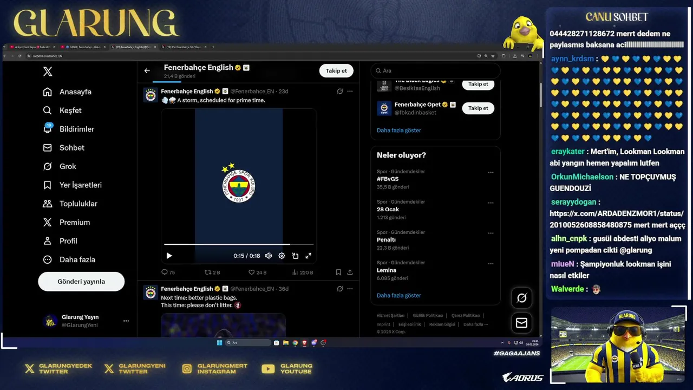Open a new browser tab with plus
The image size is (693, 390).
tap(213, 47)
